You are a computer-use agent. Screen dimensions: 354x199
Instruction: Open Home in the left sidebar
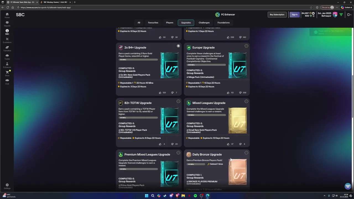click(x=7, y=15)
